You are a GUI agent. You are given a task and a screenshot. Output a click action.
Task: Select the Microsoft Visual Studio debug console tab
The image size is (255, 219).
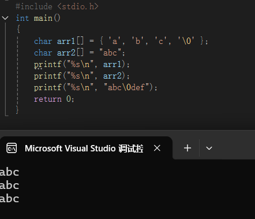coord(86,148)
